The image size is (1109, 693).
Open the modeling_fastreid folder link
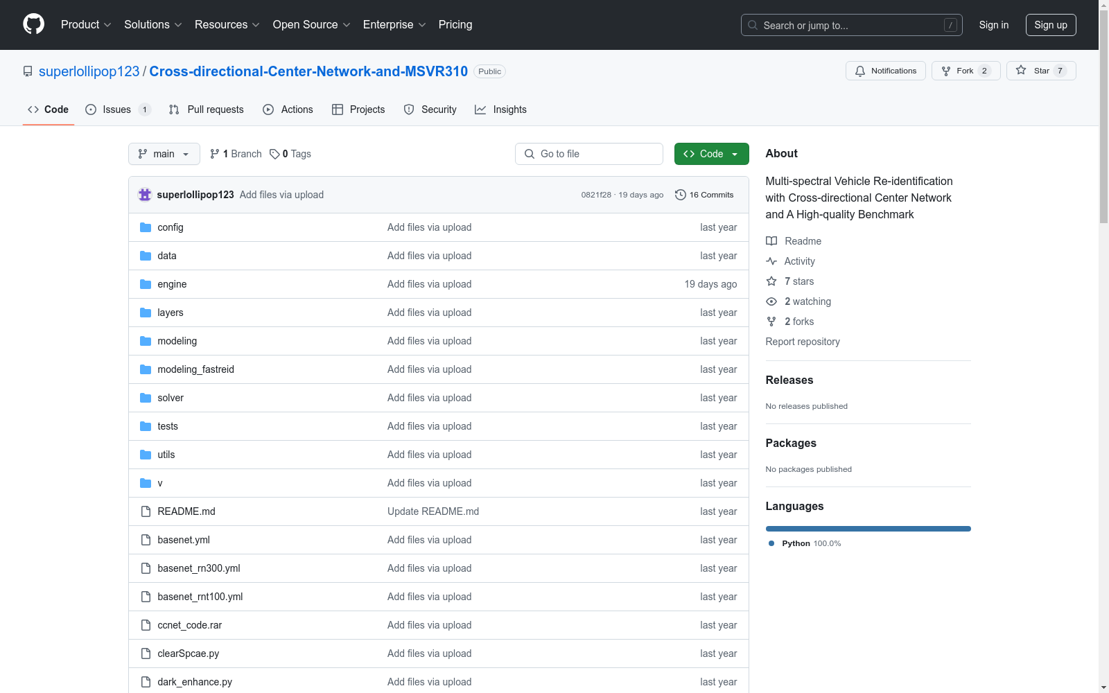195,369
